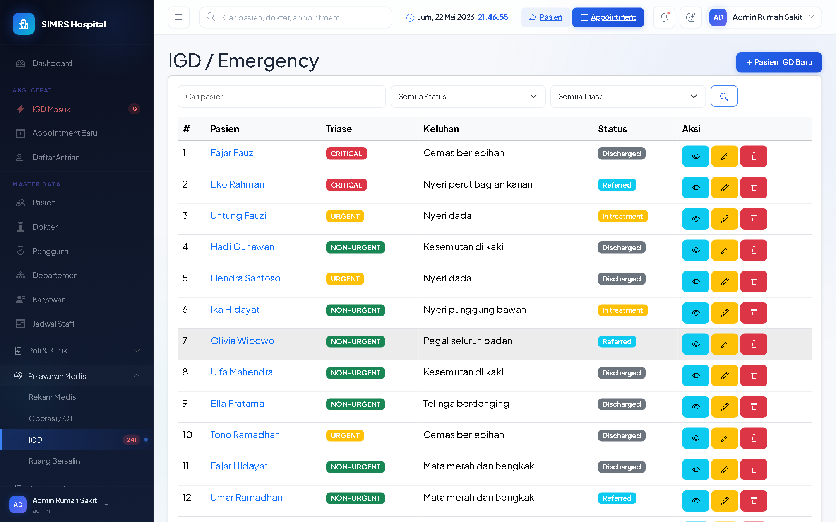View Tono Ramadhan's record details
The height and width of the screenshot is (522, 836).
pos(696,438)
